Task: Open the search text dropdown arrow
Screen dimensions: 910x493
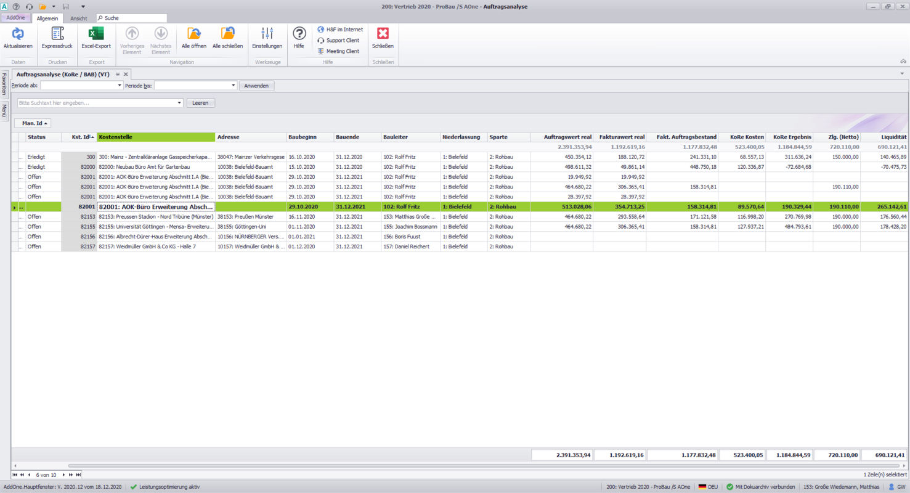Action: (x=179, y=103)
